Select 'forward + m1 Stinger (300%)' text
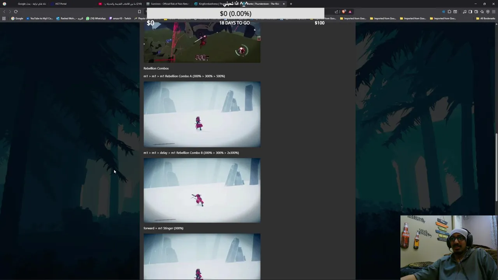498x280 pixels. [163, 228]
